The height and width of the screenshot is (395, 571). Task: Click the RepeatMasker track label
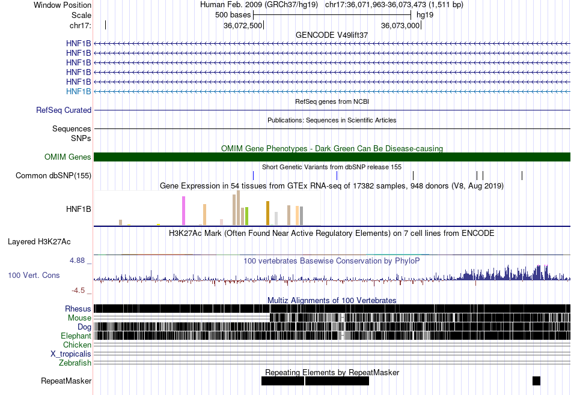pyautogui.click(x=66, y=381)
